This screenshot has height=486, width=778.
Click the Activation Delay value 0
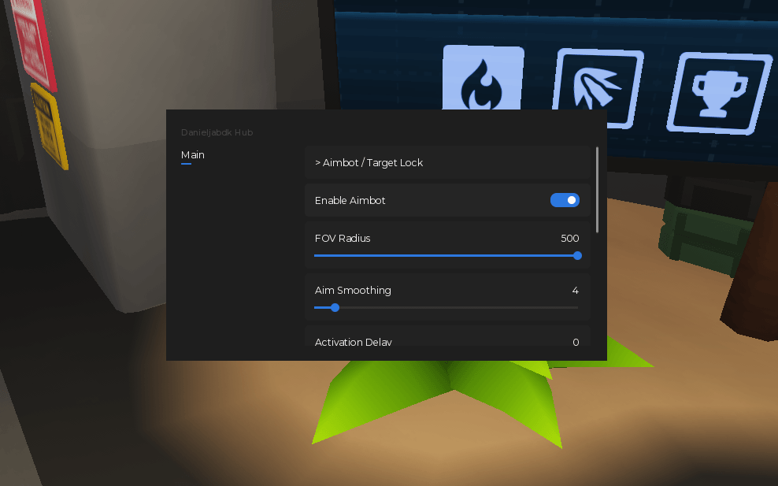click(576, 342)
